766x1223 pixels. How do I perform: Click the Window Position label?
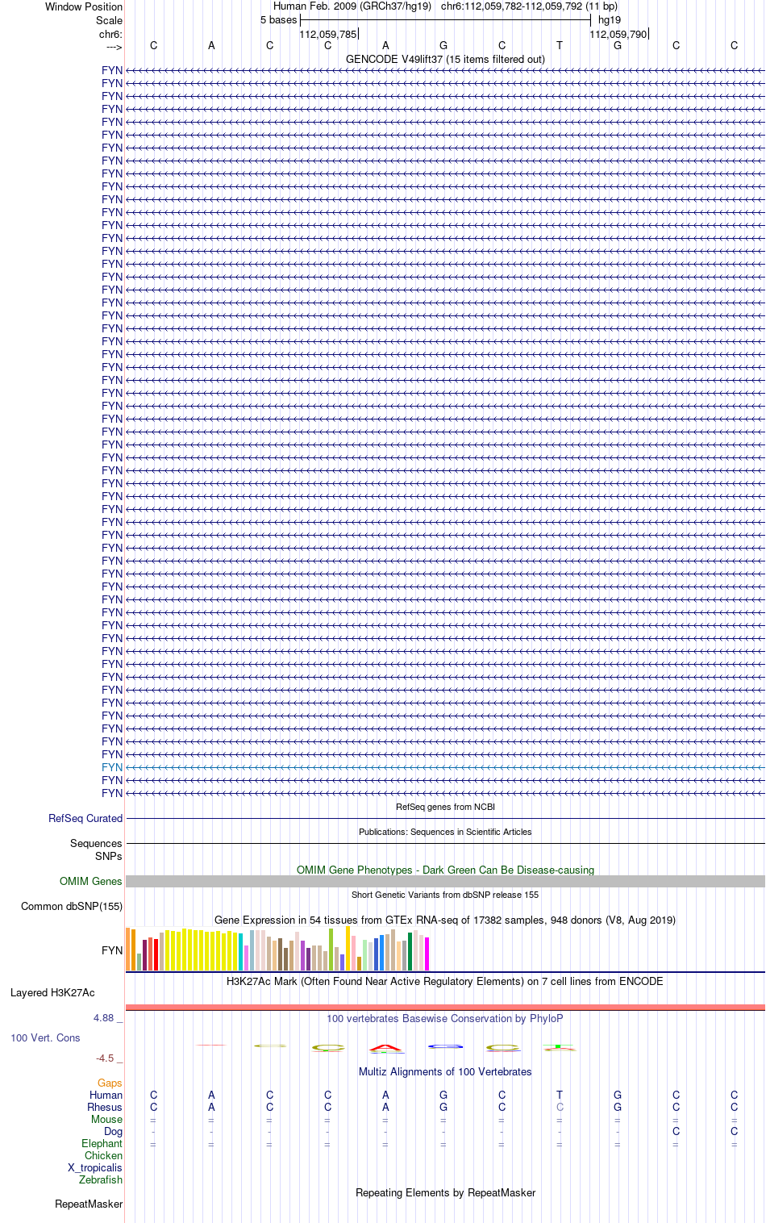pos(84,6)
